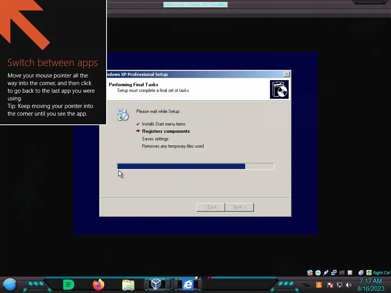Viewport: 391px width, 293px height.
Task: Open File Explorer from the taskbar
Action: 128,285
